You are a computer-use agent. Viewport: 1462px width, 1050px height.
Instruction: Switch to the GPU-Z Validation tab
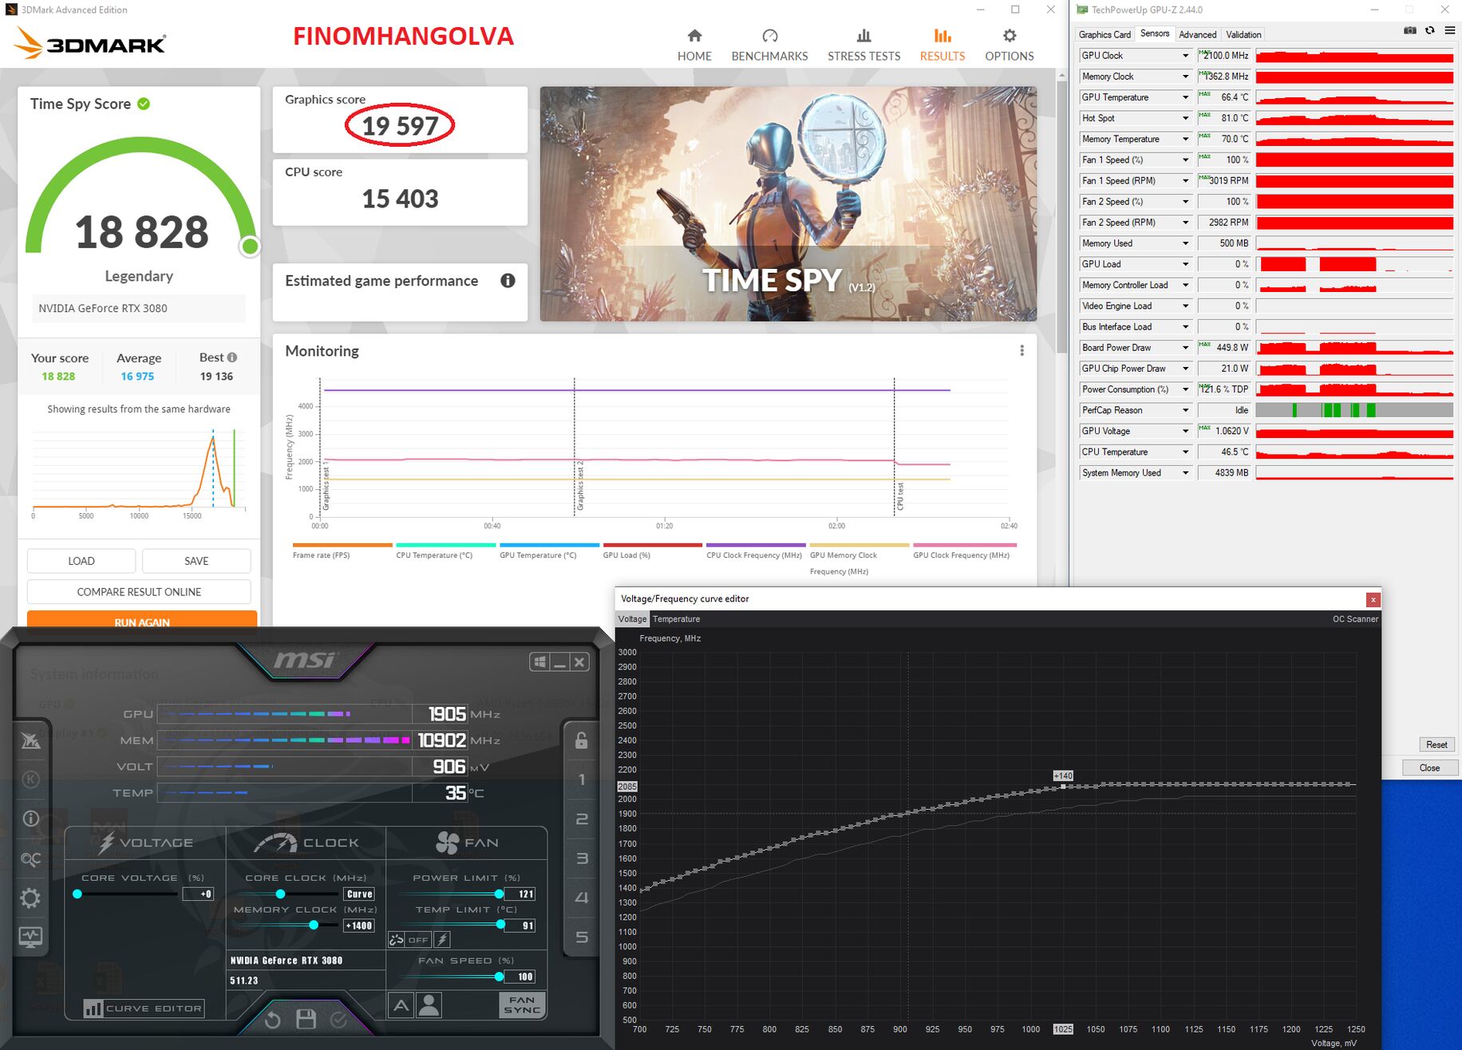pyautogui.click(x=1243, y=34)
